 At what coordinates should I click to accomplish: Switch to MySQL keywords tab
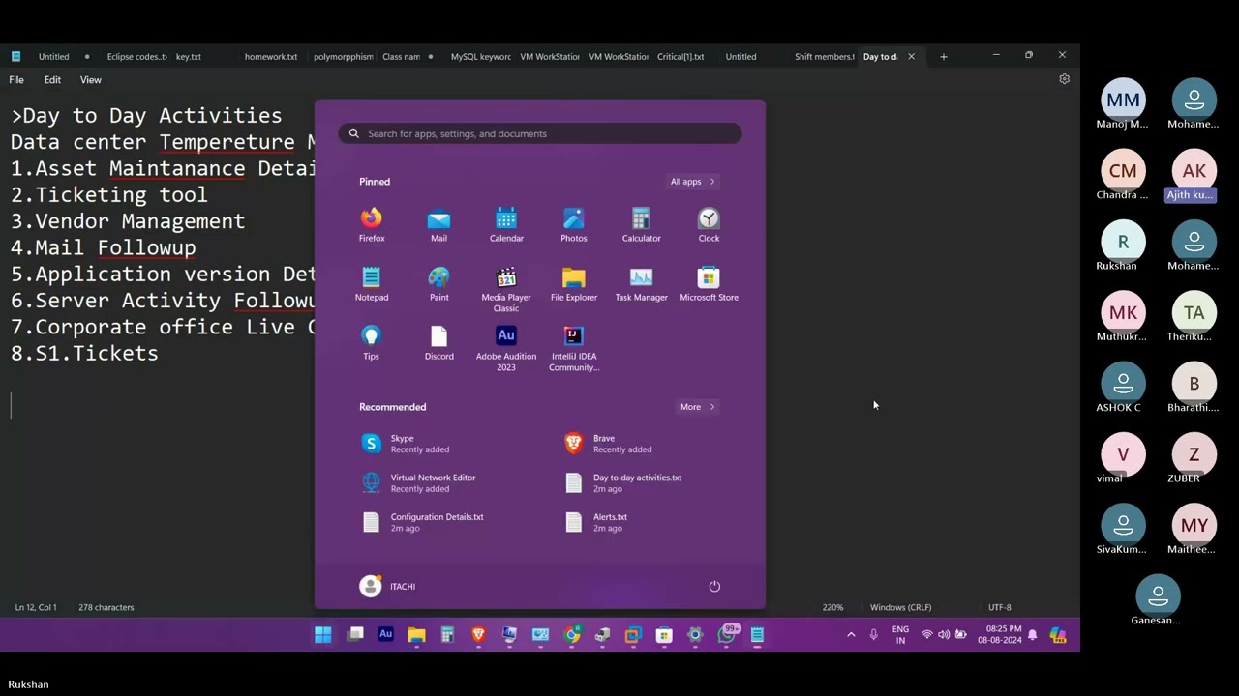pyautogui.click(x=480, y=57)
